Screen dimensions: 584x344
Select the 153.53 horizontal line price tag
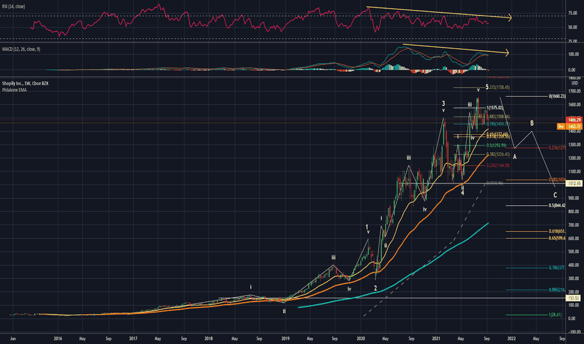(x=575, y=298)
